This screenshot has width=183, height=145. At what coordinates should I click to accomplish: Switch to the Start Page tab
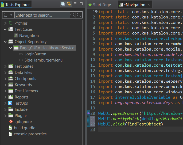(100, 5)
